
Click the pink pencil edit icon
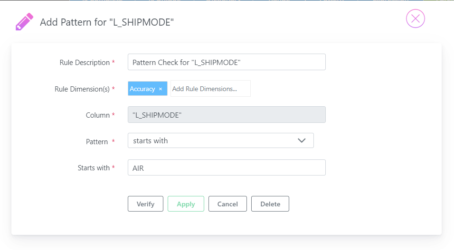24,22
